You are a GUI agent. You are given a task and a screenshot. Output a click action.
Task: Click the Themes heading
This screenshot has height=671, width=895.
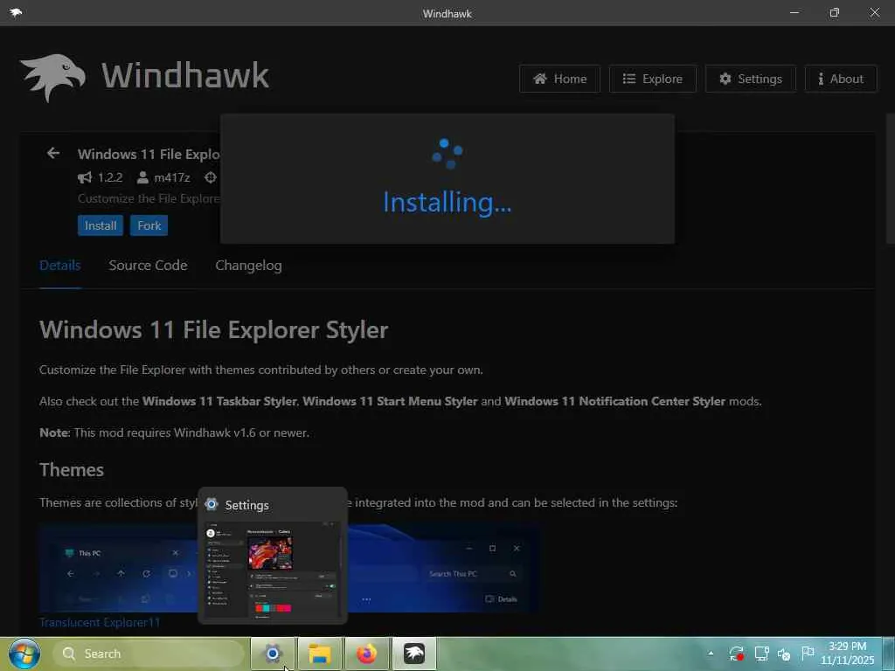72,469
